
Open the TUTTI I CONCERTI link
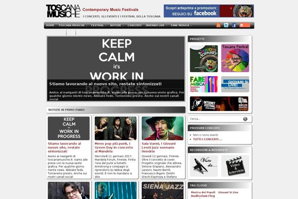click(208, 139)
